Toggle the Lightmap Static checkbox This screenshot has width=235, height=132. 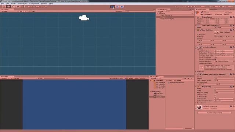coord(216,63)
